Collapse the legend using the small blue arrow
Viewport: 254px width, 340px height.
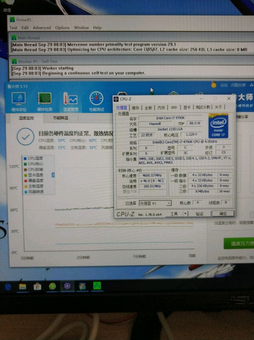click(53, 175)
